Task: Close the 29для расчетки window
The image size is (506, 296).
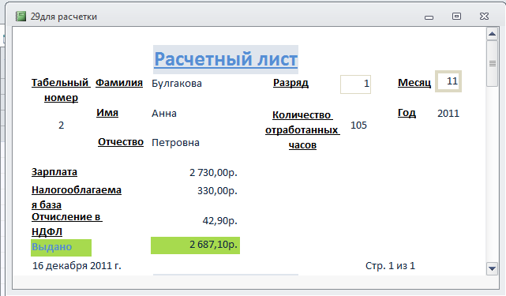Action: (x=484, y=16)
